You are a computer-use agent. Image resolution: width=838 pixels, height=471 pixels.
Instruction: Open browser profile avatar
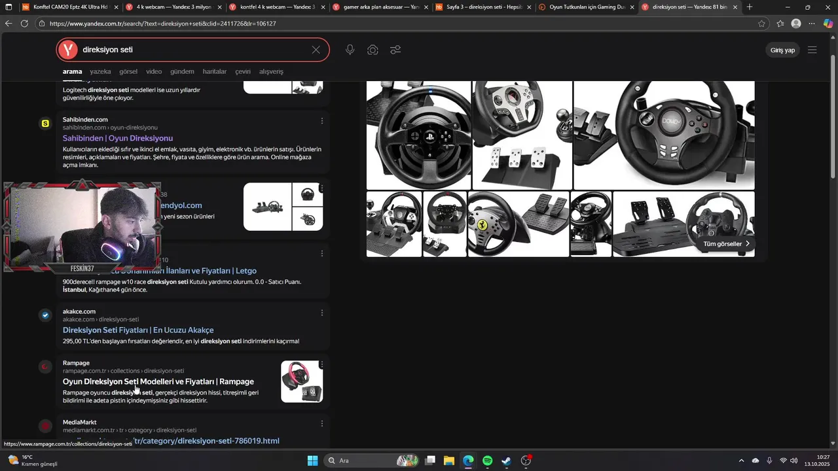(796, 24)
